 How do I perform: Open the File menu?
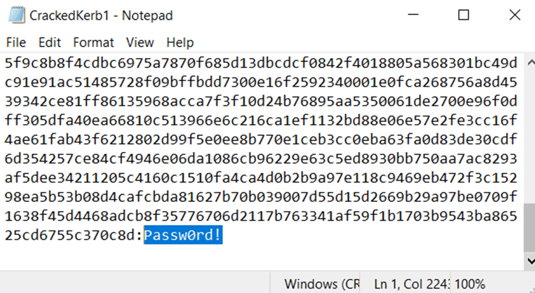[16, 43]
